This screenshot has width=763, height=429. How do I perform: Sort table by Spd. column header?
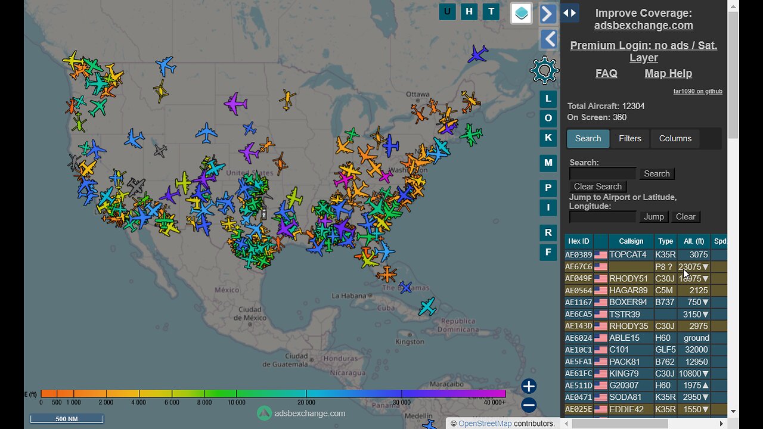pyautogui.click(x=719, y=241)
